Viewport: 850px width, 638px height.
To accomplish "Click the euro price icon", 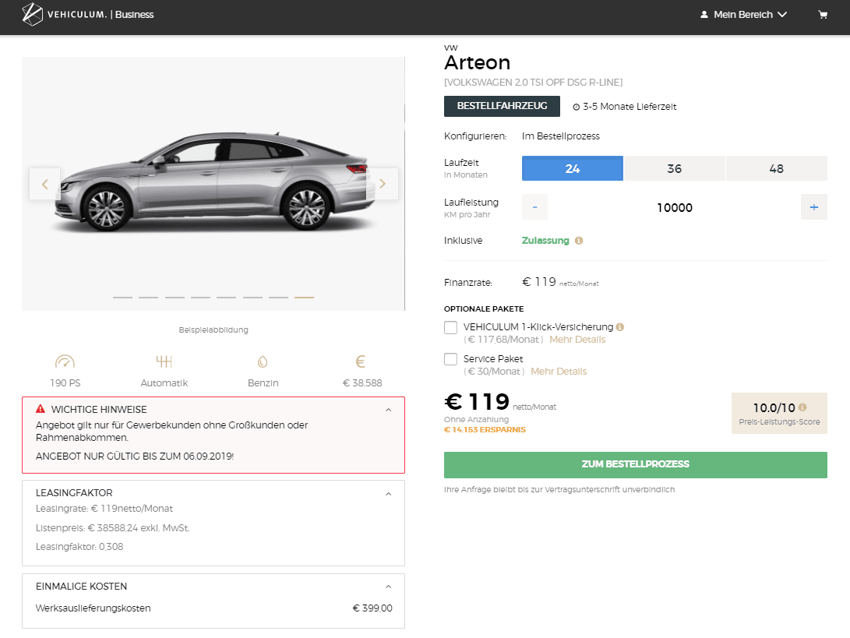I will (x=361, y=361).
